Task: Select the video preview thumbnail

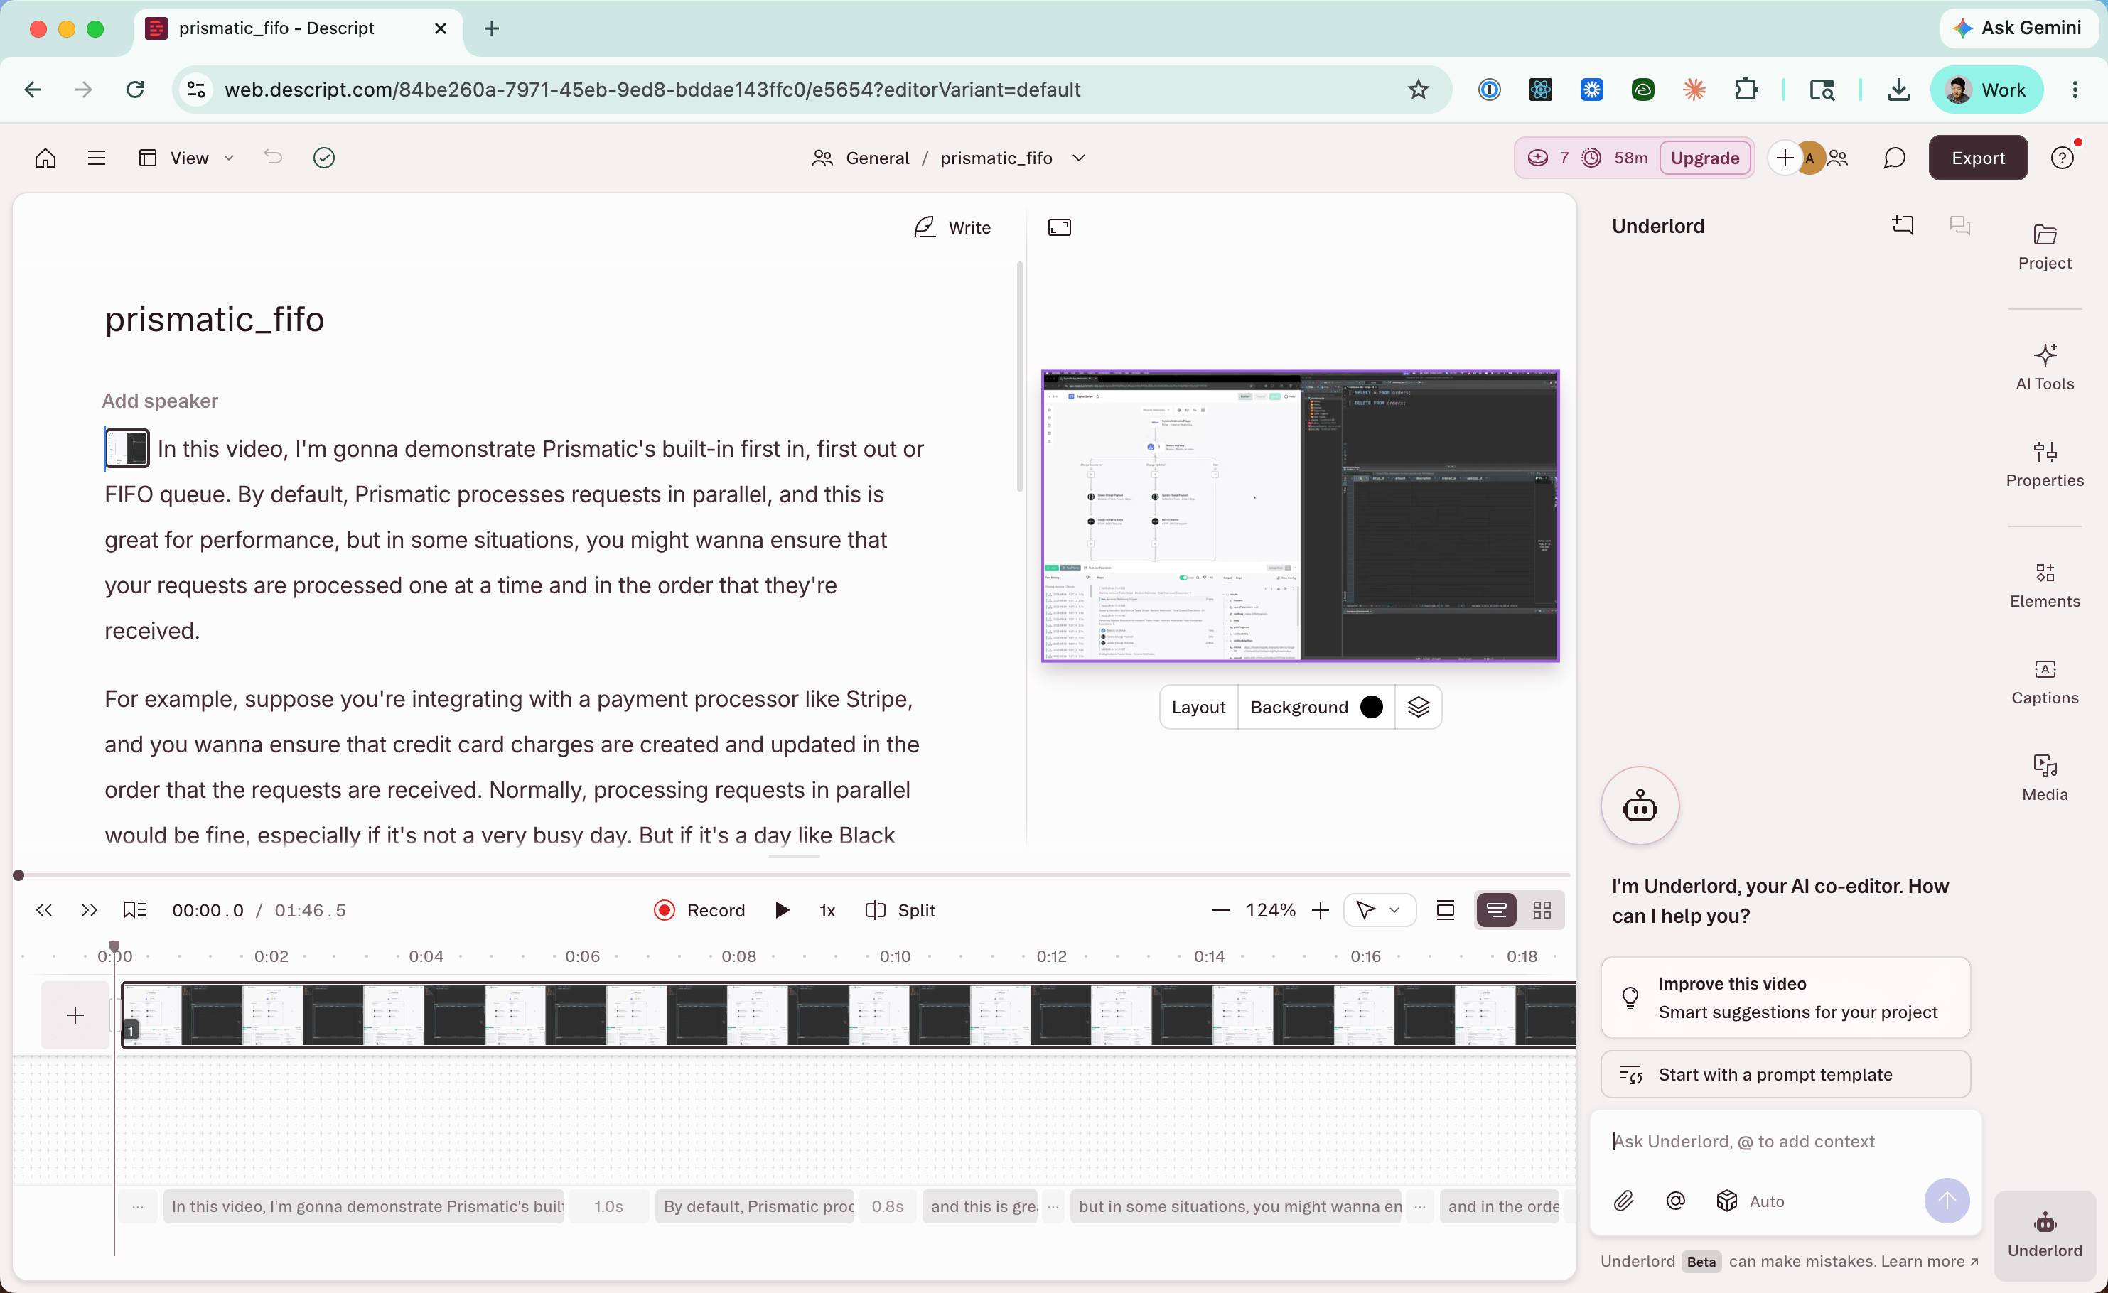Action: point(1299,516)
